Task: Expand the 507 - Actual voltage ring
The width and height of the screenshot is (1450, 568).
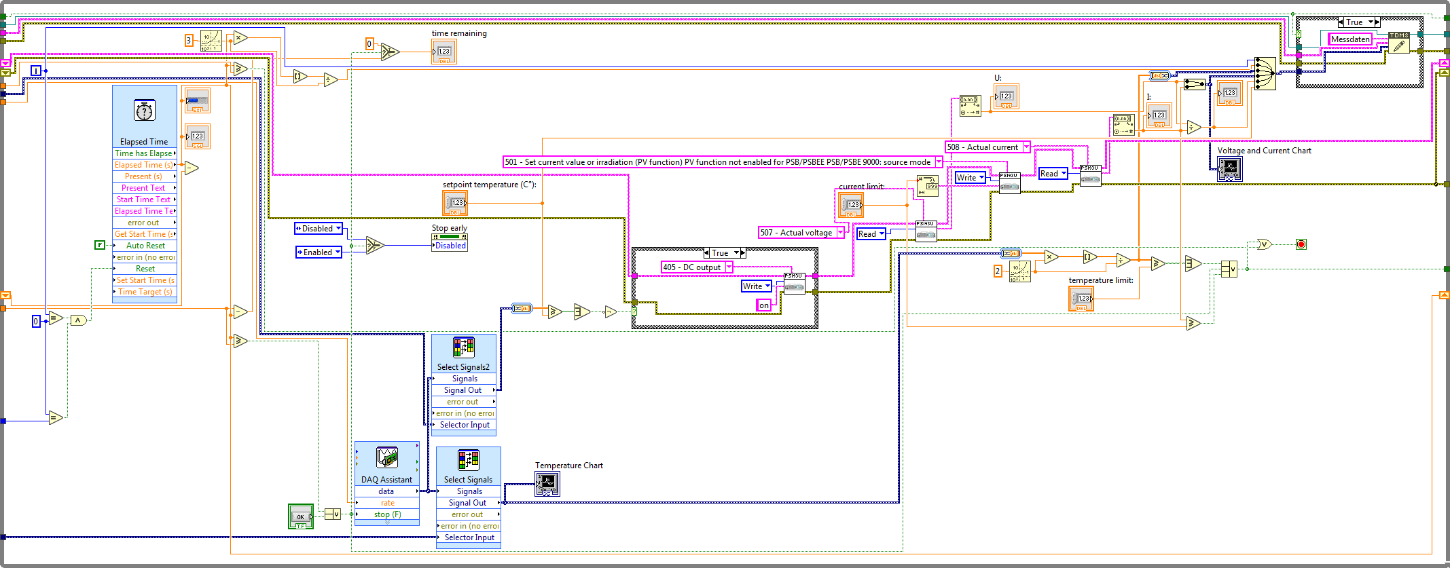Action: click(x=840, y=233)
